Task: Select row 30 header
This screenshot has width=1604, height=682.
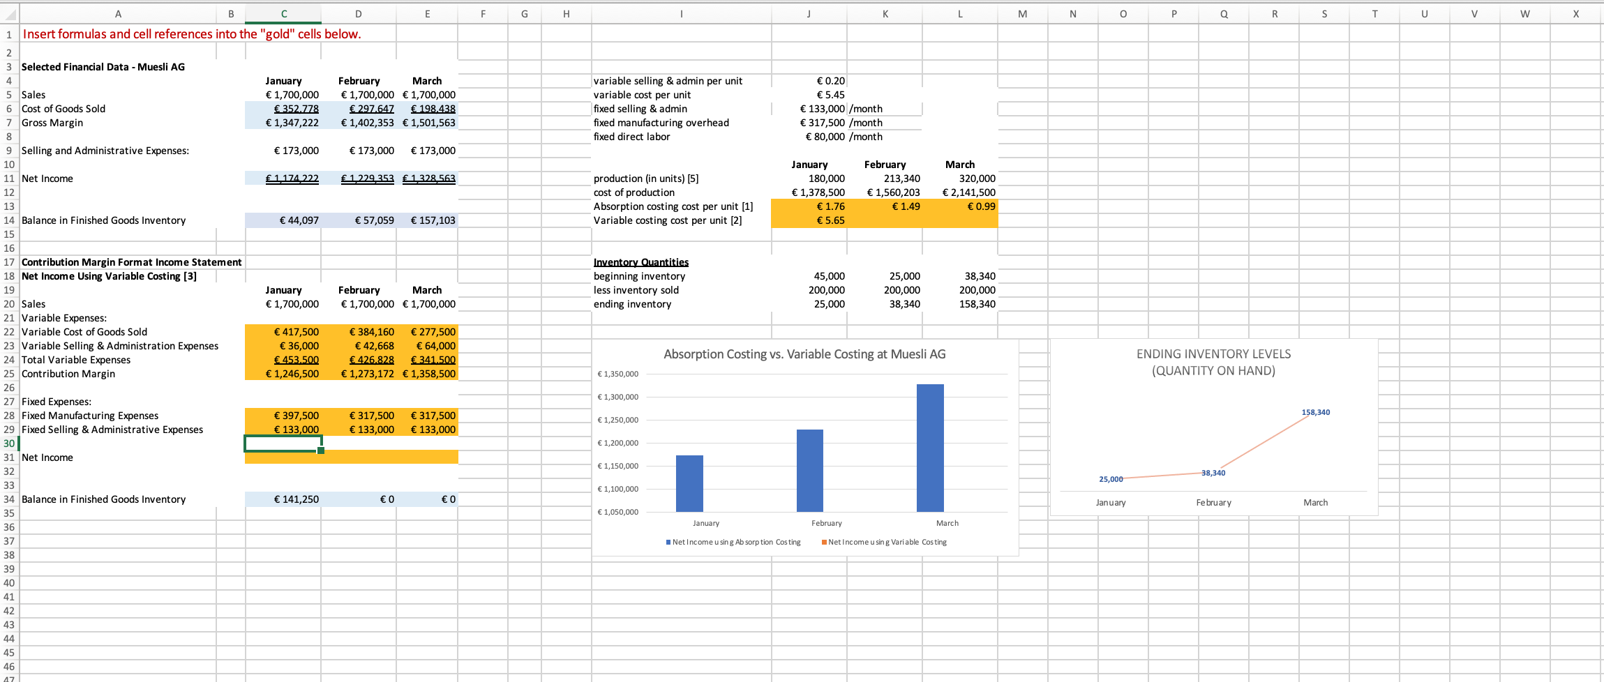Action: point(9,444)
